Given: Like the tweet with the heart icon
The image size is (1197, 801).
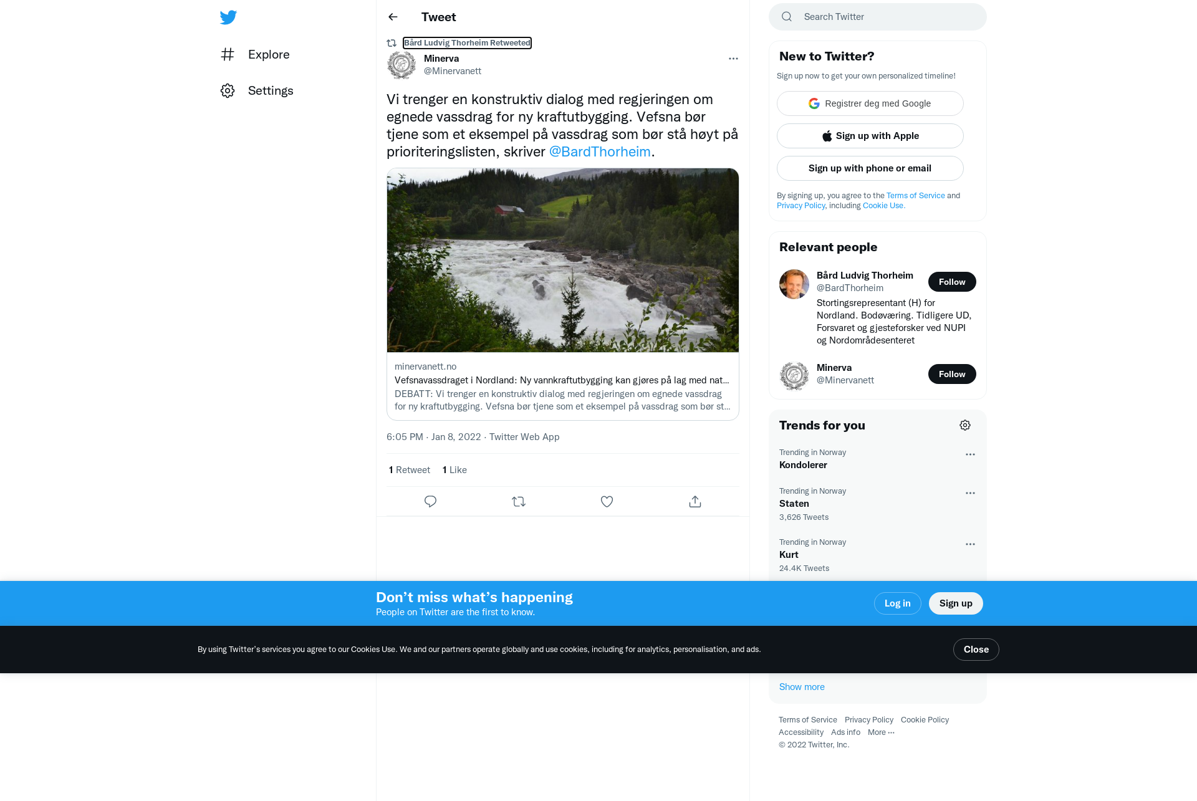Looking at the screenshot, I should [x=607, y=501].
